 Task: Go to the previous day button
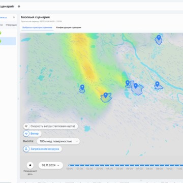pyautogui.click(x=30, y=165)
